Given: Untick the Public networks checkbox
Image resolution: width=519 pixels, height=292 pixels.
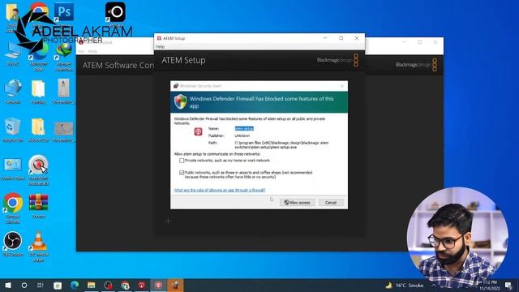Looking at the screenshot, I should click(x=182, y=173).
